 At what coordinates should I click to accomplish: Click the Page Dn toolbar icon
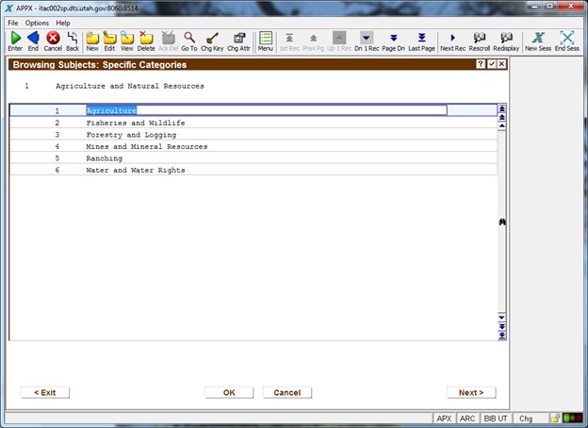(x=393, y=38)
